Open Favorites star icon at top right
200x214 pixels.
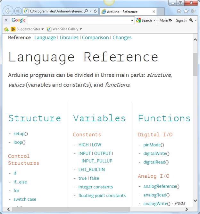(x=186, y=11)
